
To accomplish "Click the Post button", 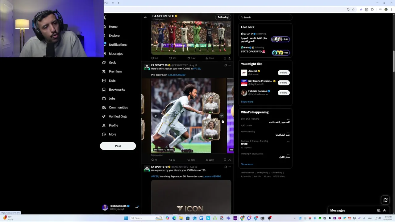I will click(118, 146).
